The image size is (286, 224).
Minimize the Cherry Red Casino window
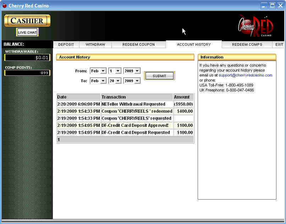pos(264,6)
